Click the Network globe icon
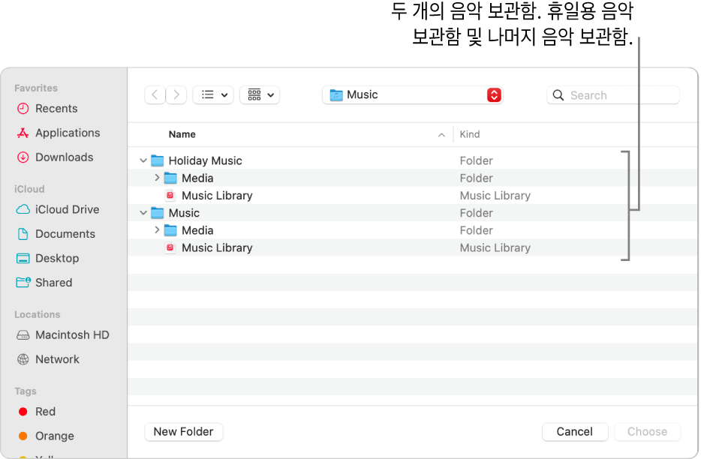Screen dimensions: 701x459 click(x=23, y=359)
